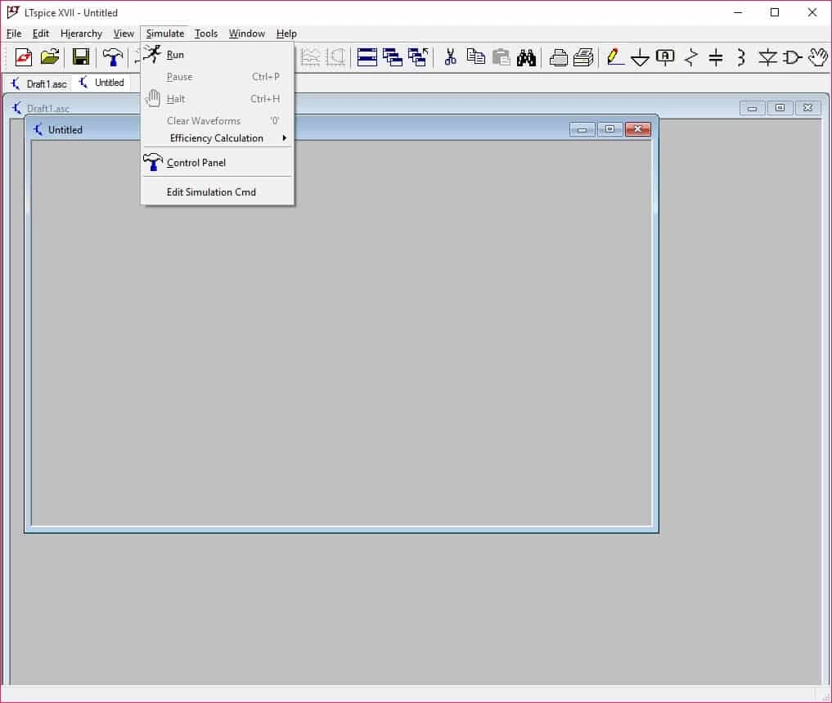Open the Tools menu
The height and width of the screenshot is (703, 832).
click(206, 34)
